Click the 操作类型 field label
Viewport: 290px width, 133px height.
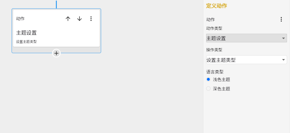click(215, 50)
